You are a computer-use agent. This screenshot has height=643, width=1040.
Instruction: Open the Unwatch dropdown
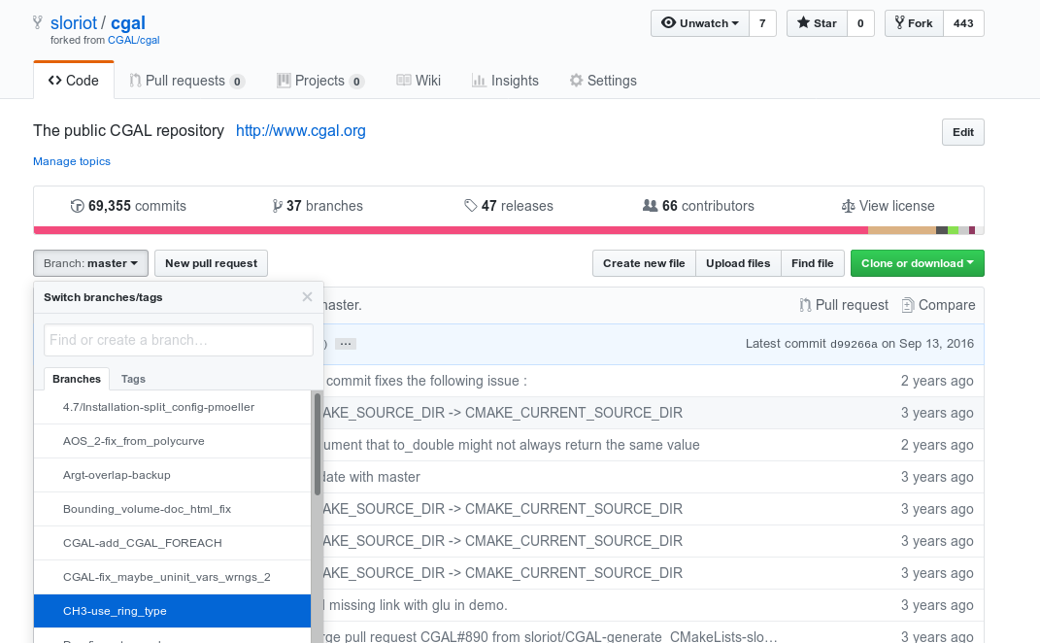(700, 23)
